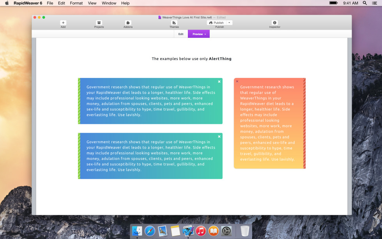Open the Apple menu
This screenshot has height=239, width=382.
click(x=7, y=3)
